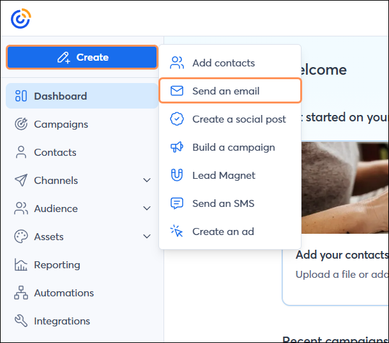The image size is (389, 343).
Task: Open Assets sidebar item
Action: [82, 236]
